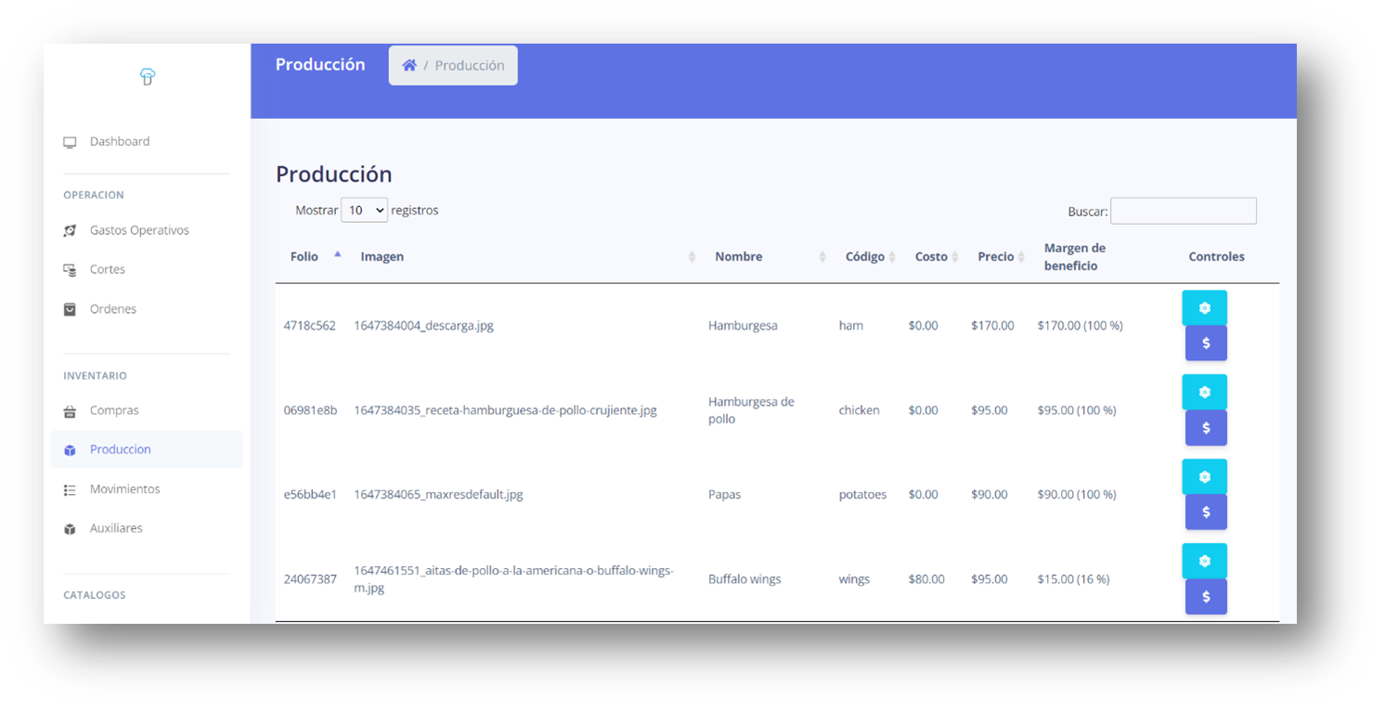
Task: Click the Dashboard monitor icon
Action: pos(70,142)
